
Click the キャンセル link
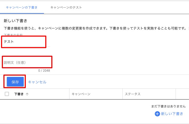[x=37, y=82]
